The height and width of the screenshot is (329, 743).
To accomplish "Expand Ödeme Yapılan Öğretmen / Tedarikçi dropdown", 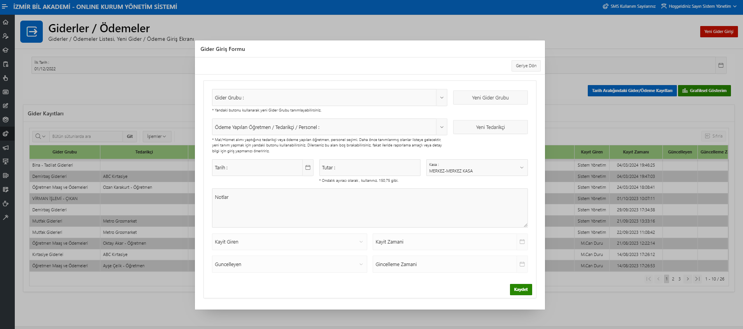I will tap(442, 127).
